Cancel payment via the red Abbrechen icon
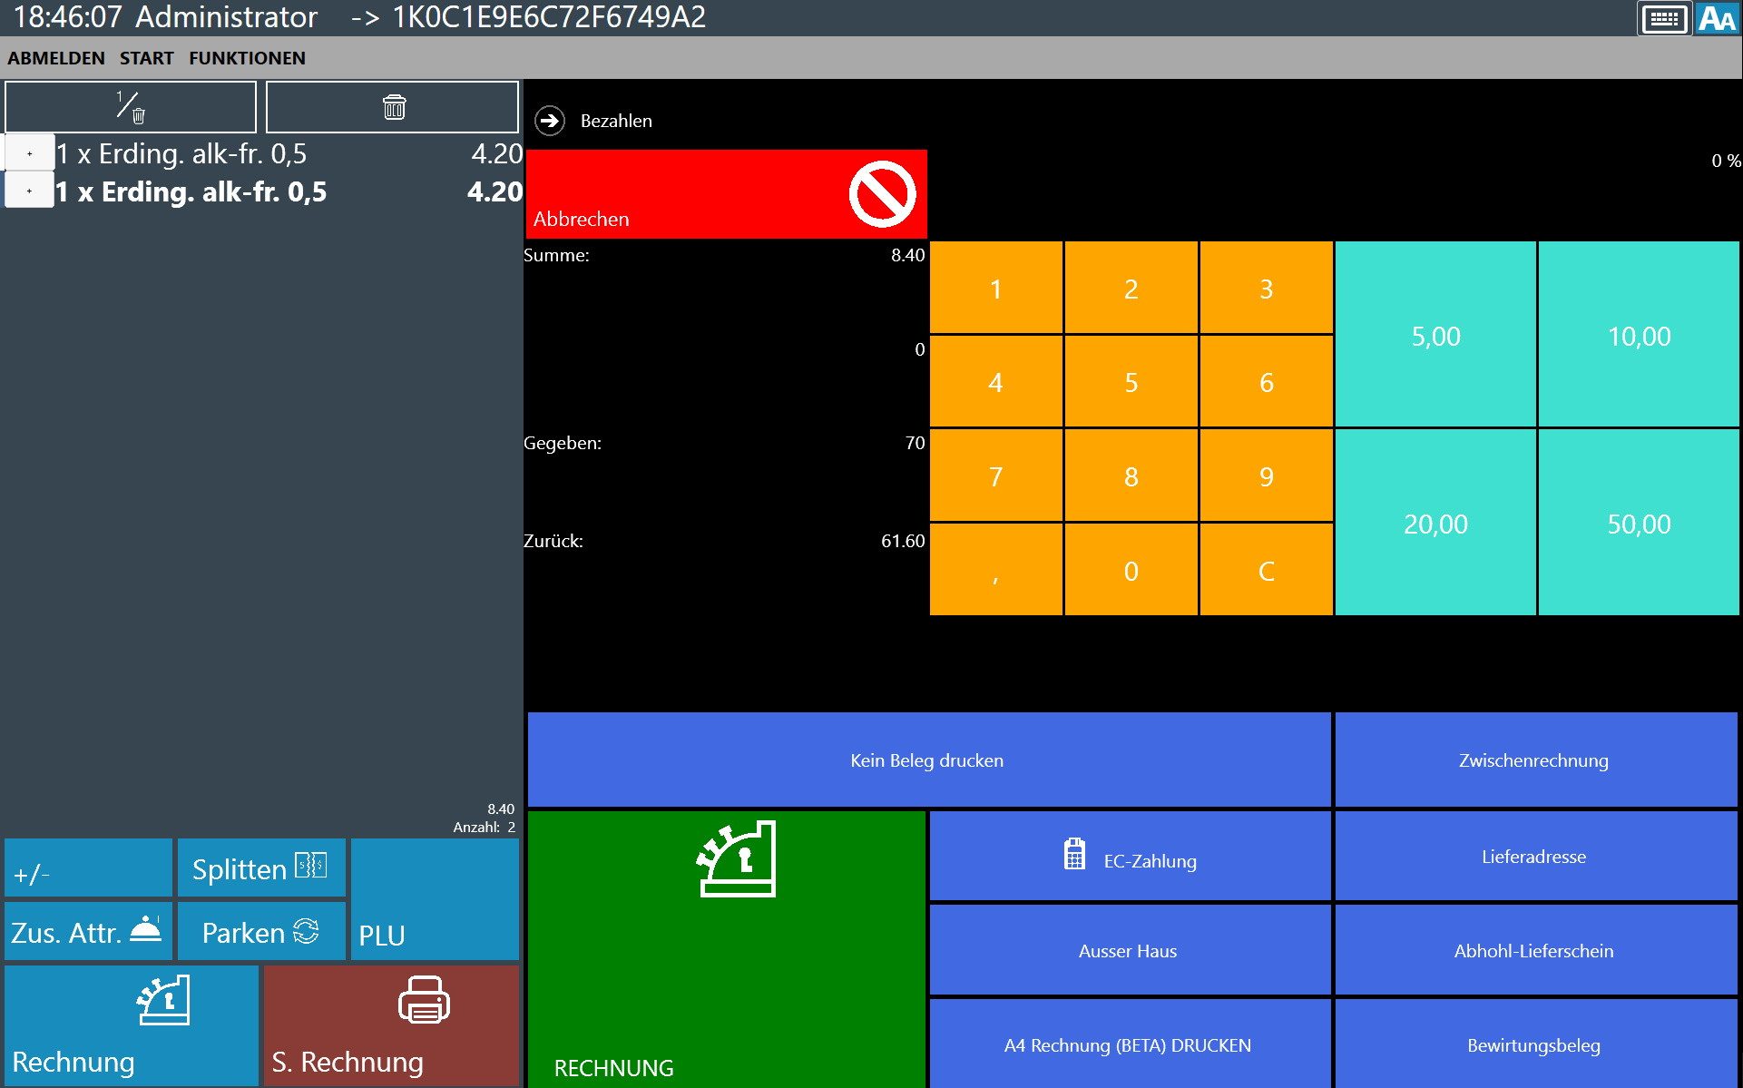 coord(882,191)
